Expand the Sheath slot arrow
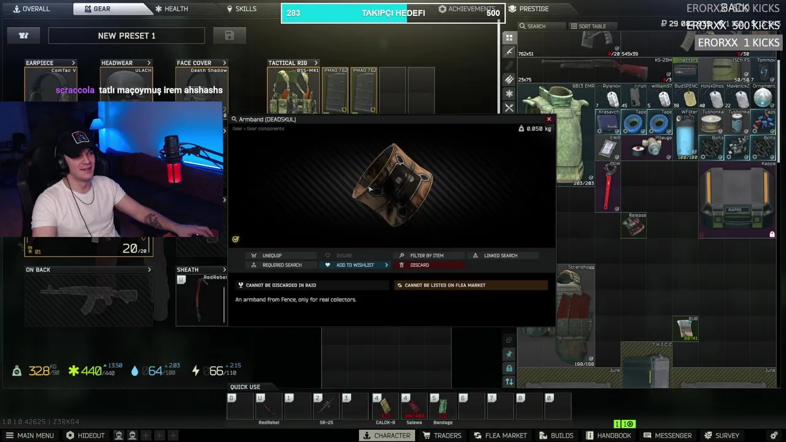786x442 pixels. coord(224,269)
